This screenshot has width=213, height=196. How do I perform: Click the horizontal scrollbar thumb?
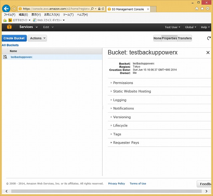106,191
